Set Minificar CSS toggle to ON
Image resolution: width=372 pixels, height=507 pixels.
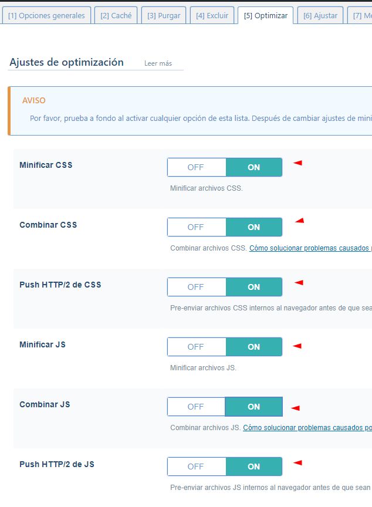click(253, 167)
